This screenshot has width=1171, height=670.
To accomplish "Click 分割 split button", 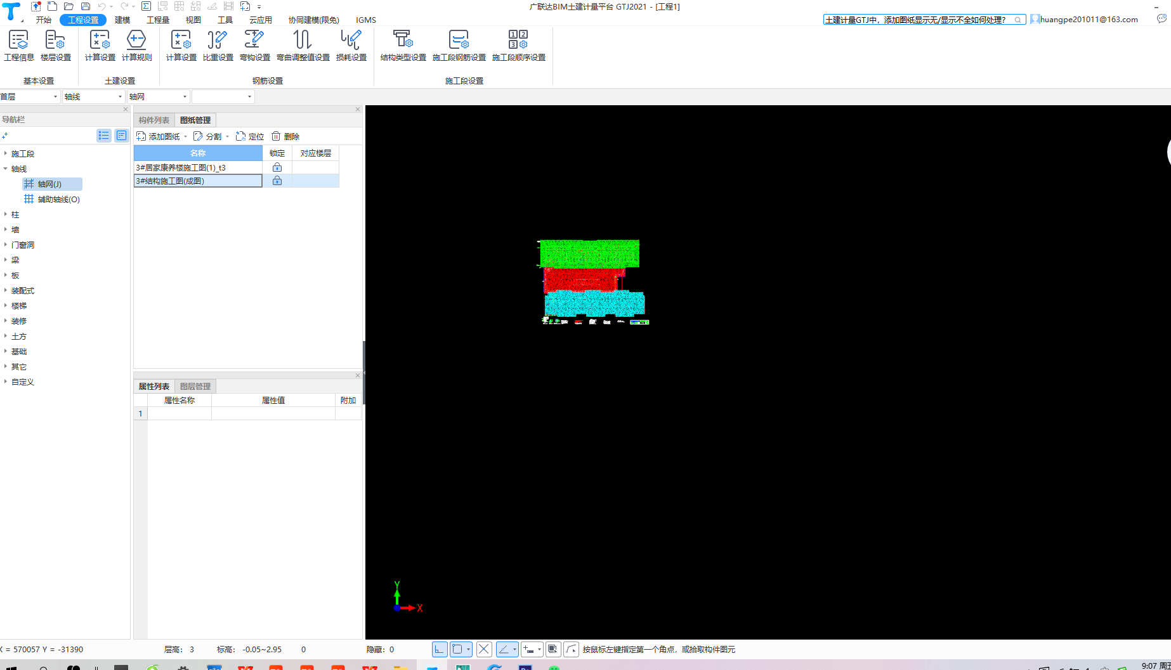I will pyautogui.click(x=208, y=136).
